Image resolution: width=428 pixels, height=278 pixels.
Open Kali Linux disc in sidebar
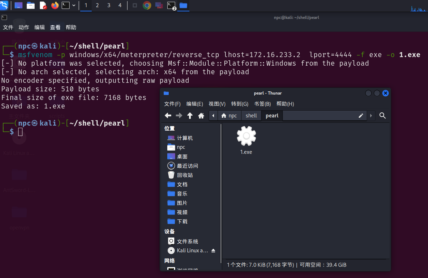pyautogui.click(x=188, y=251)
